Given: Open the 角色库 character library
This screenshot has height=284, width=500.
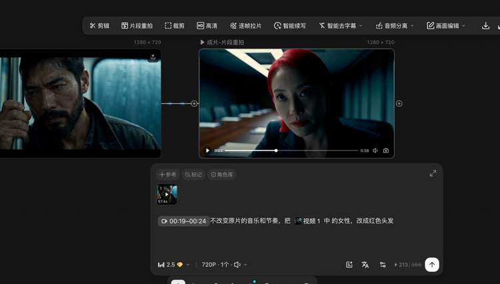Looking at the screenshot, I should point(222,175).
